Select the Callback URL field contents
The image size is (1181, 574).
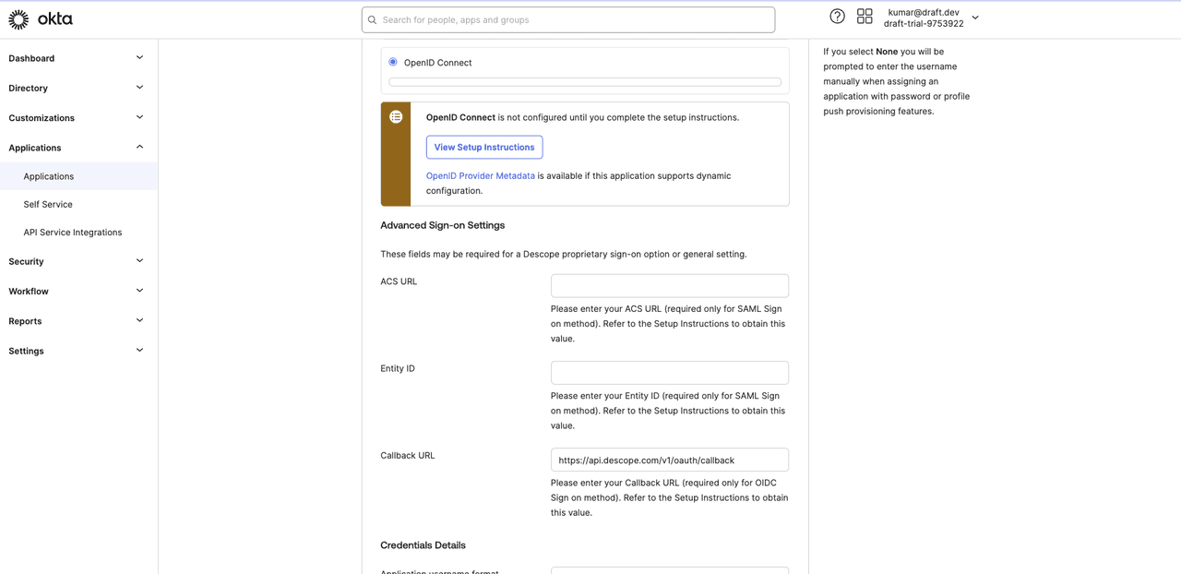coord(669,459)
